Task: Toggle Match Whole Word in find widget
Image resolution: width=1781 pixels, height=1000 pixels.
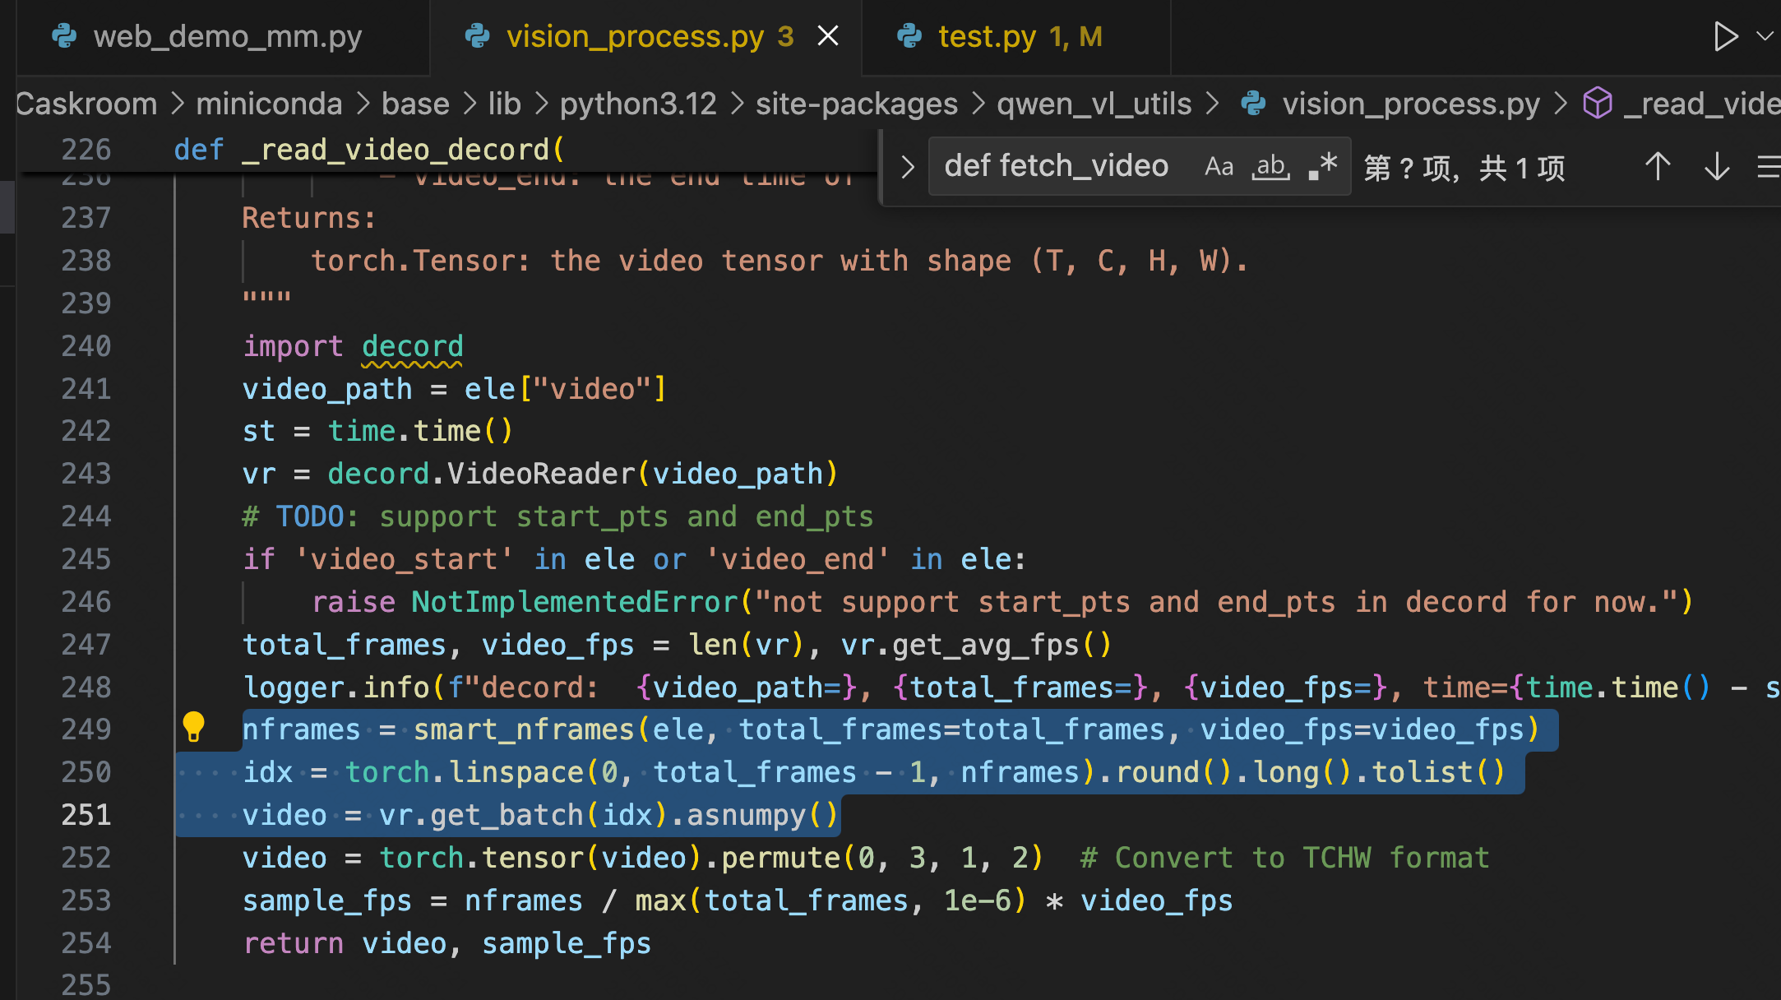Action: coord(1271,167)
